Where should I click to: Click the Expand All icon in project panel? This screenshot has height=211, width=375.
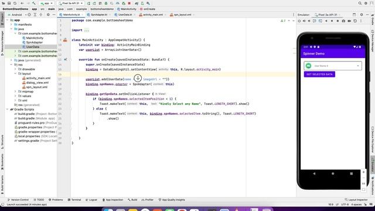pyautogui.click(x=35, y=15)
